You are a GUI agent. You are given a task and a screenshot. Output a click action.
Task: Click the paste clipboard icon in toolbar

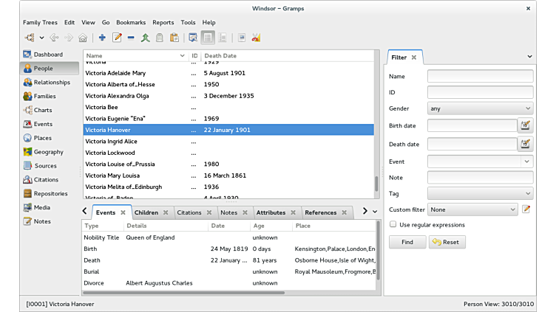pos(174,38)
